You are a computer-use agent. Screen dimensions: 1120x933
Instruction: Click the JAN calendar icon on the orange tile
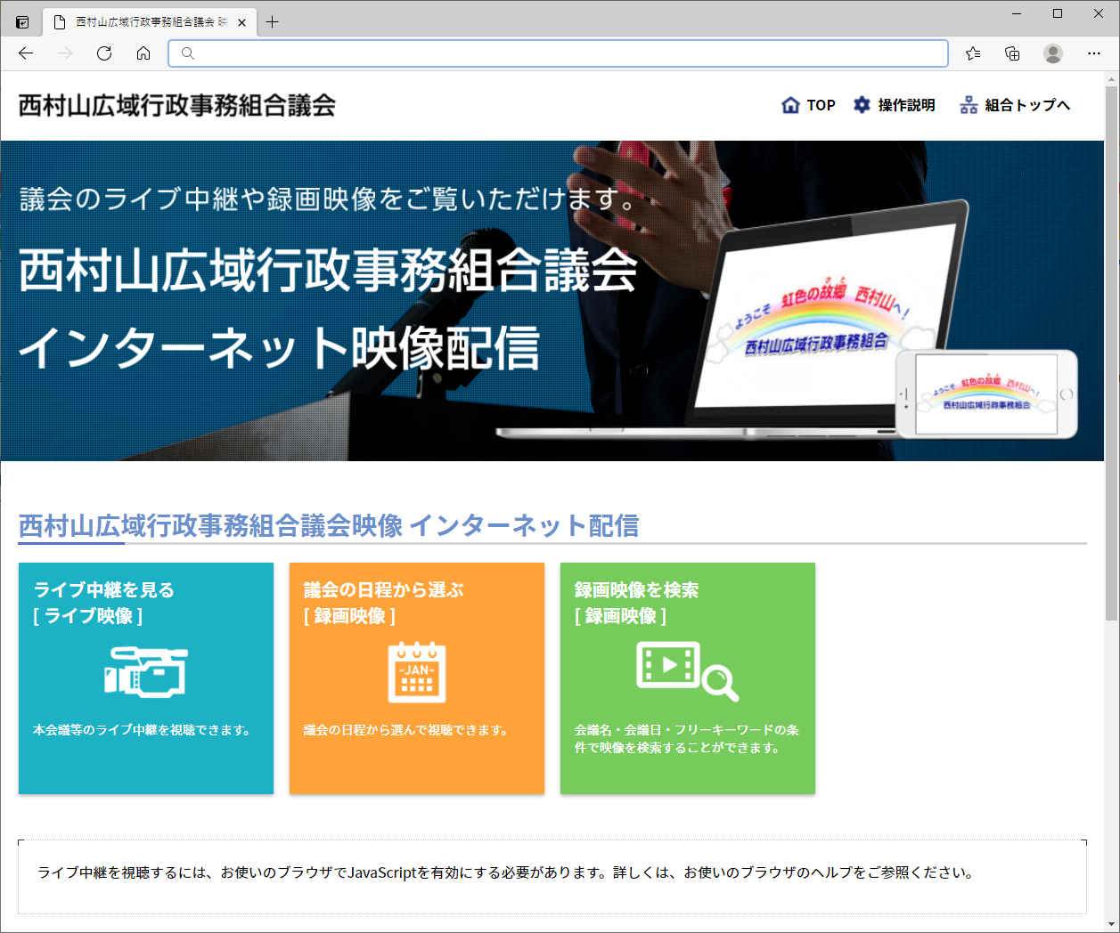(417, 672)
